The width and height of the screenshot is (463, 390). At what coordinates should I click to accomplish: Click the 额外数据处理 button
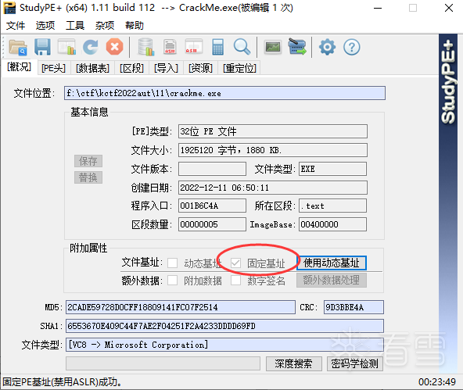click(332, 280)
